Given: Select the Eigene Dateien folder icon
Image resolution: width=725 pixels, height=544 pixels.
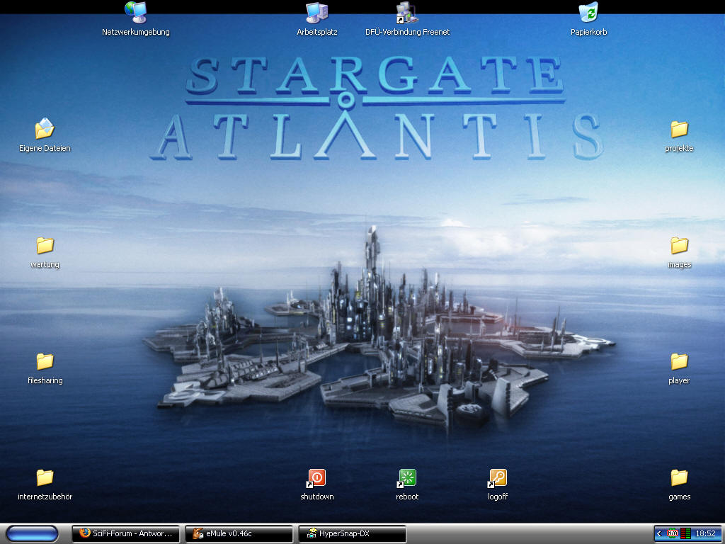Looking at the screenshot, I should [45, 129].
